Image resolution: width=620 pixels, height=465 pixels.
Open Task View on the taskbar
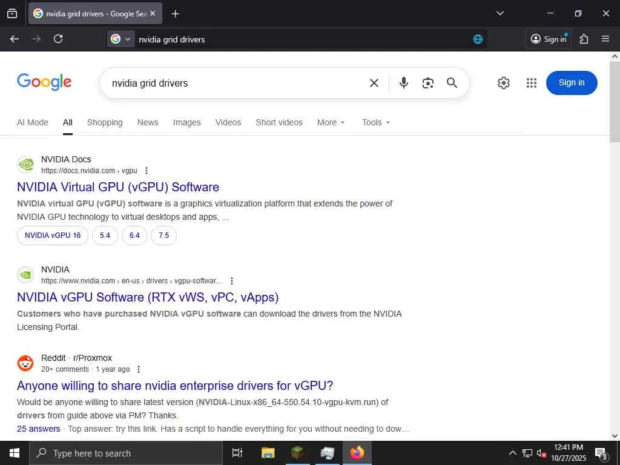click(237, 453)
